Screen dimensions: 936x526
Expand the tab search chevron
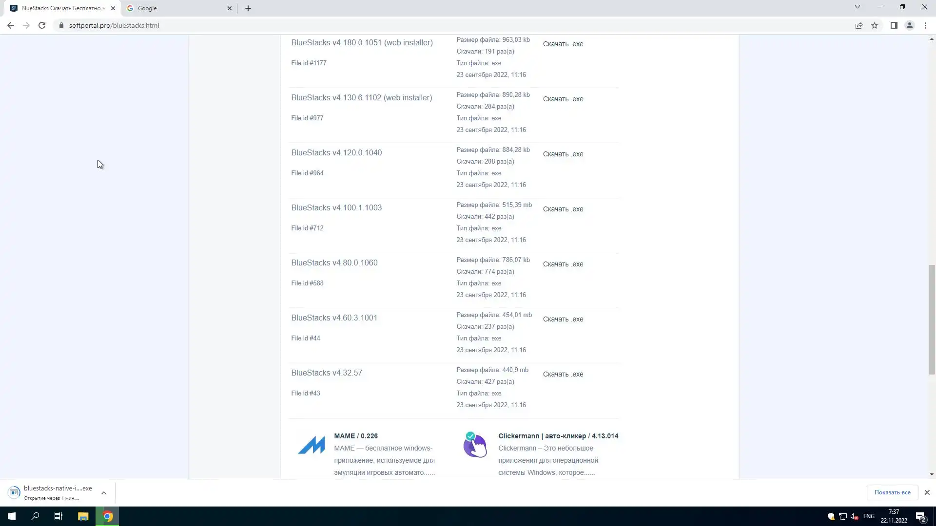pyautogui.click(x=857, y=7)
